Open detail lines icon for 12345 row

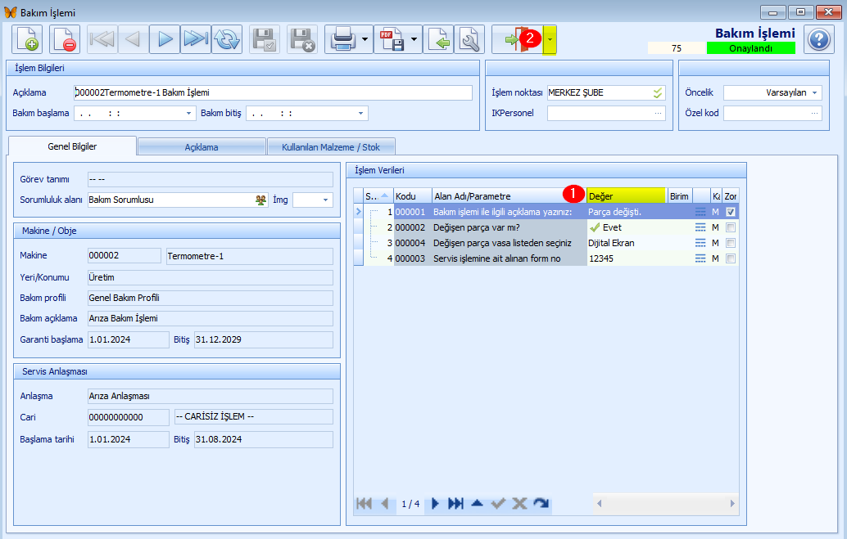point(700,259)
